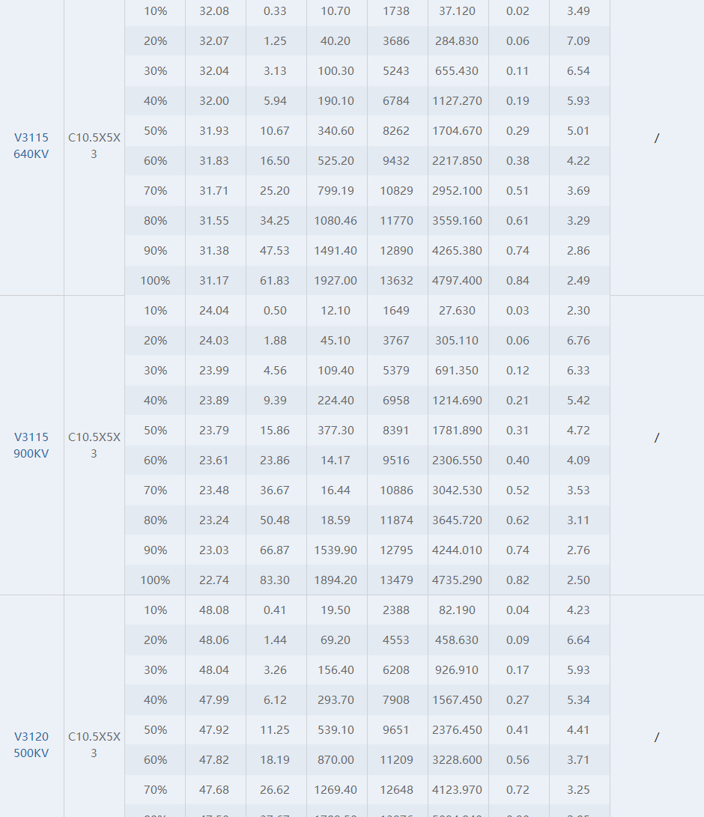
Task: Select the 22.74 voltage cell
Action: [x=214, y=580]
